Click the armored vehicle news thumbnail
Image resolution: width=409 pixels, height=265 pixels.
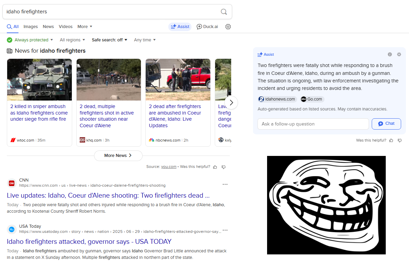(39, 80)
